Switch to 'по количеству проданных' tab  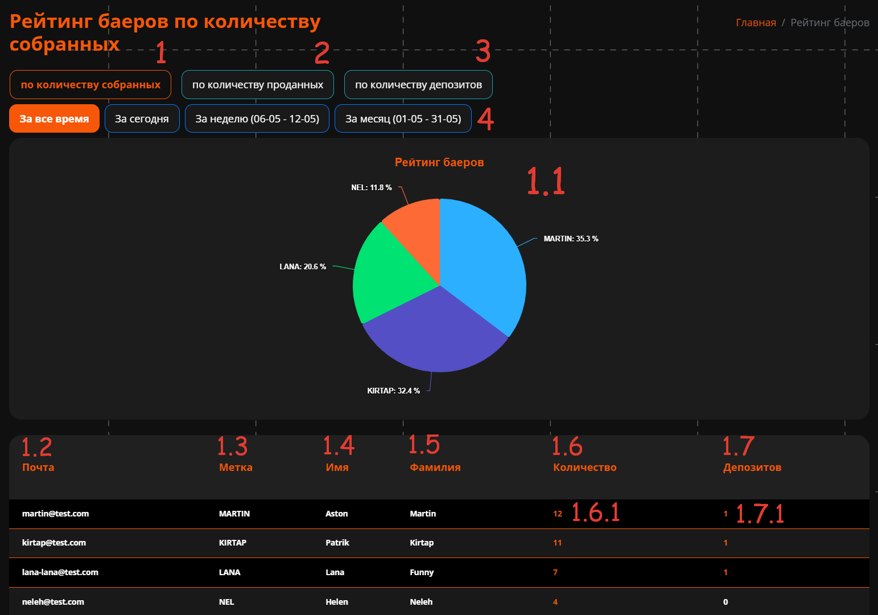pyautogui.click(x=258, y=85)
